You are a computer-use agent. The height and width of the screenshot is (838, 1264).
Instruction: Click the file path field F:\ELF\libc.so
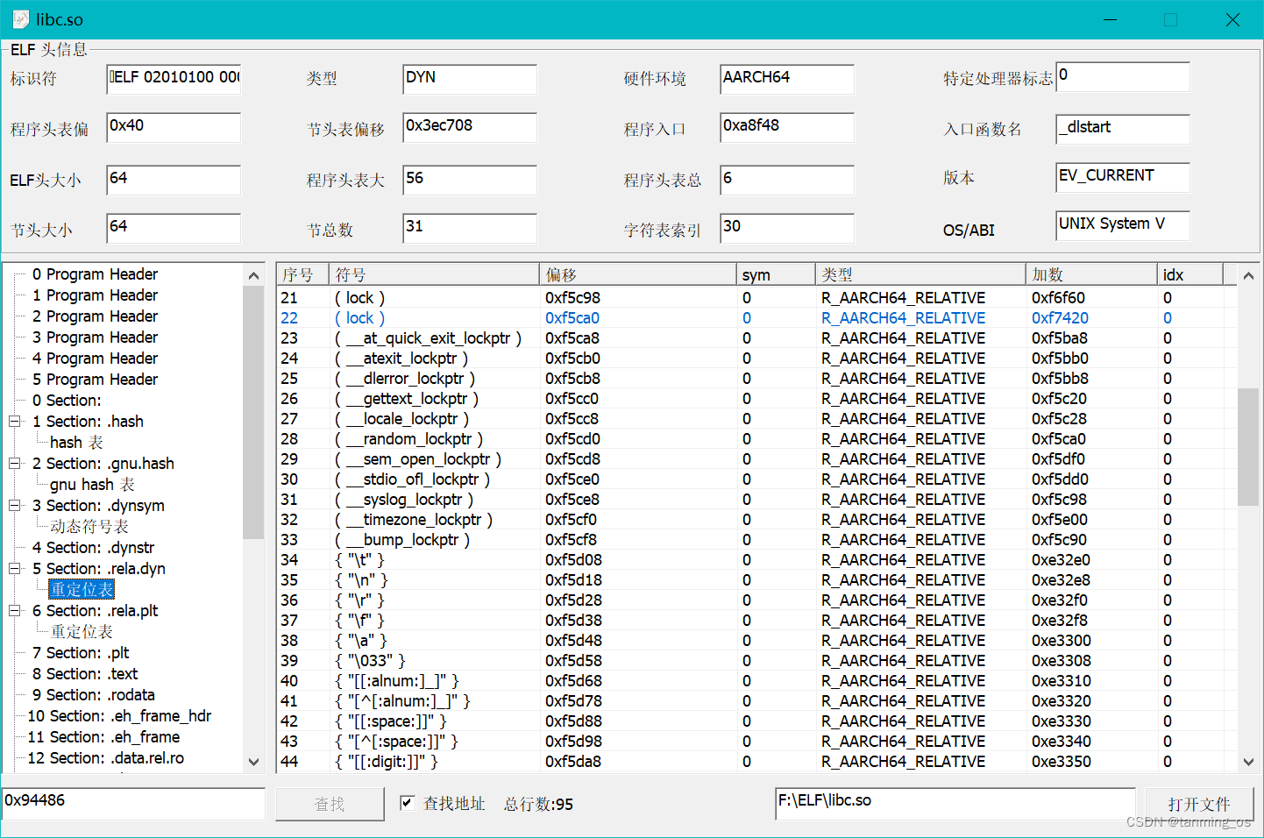pyautogui.click(x=955, y=804)
